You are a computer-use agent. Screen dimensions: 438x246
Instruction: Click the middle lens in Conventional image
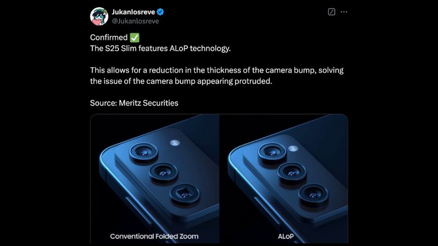(163, 173)
